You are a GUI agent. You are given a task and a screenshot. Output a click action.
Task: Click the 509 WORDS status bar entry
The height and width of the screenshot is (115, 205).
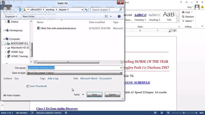click(22, 113)
